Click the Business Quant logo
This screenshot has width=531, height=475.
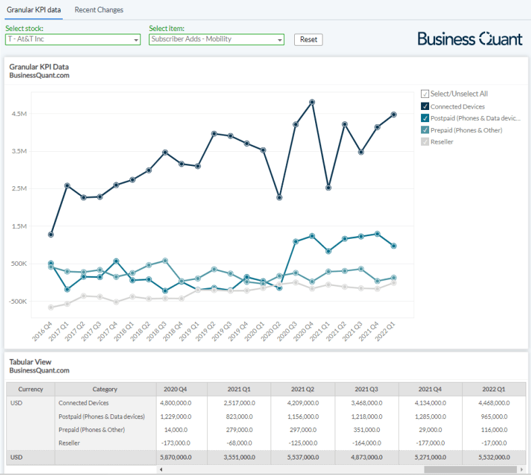pos(470,39)
